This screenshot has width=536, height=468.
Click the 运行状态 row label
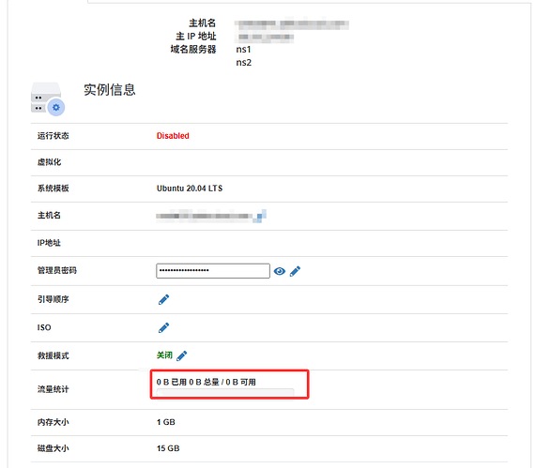click(53, 136)
